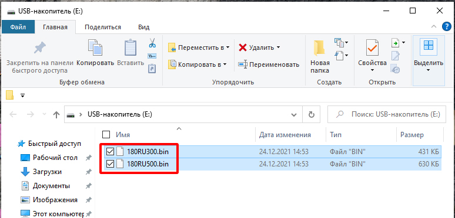Click the Копировать copy icon
455x218 pixels.
pyautogui.click(x=95, y=47)
